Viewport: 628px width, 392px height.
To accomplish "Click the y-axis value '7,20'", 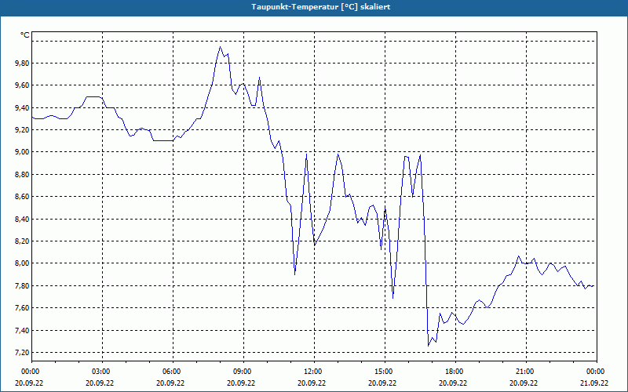I will [22, 352].
